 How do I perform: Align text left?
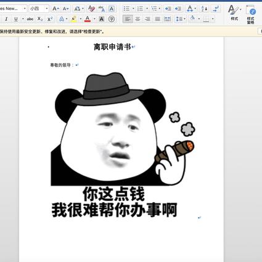128,19
